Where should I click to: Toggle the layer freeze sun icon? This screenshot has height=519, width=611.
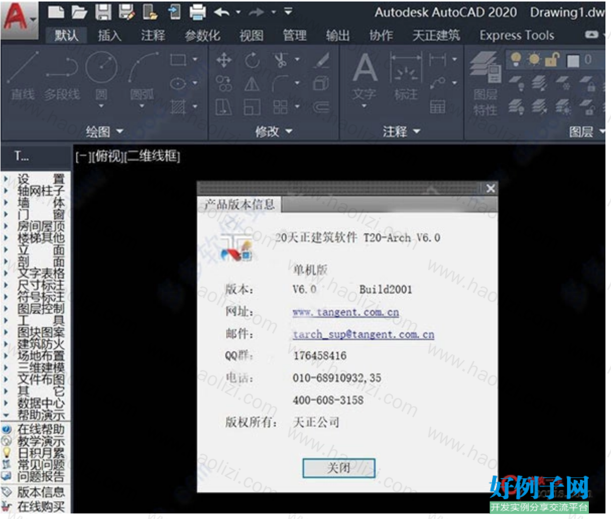click(534, 59)
